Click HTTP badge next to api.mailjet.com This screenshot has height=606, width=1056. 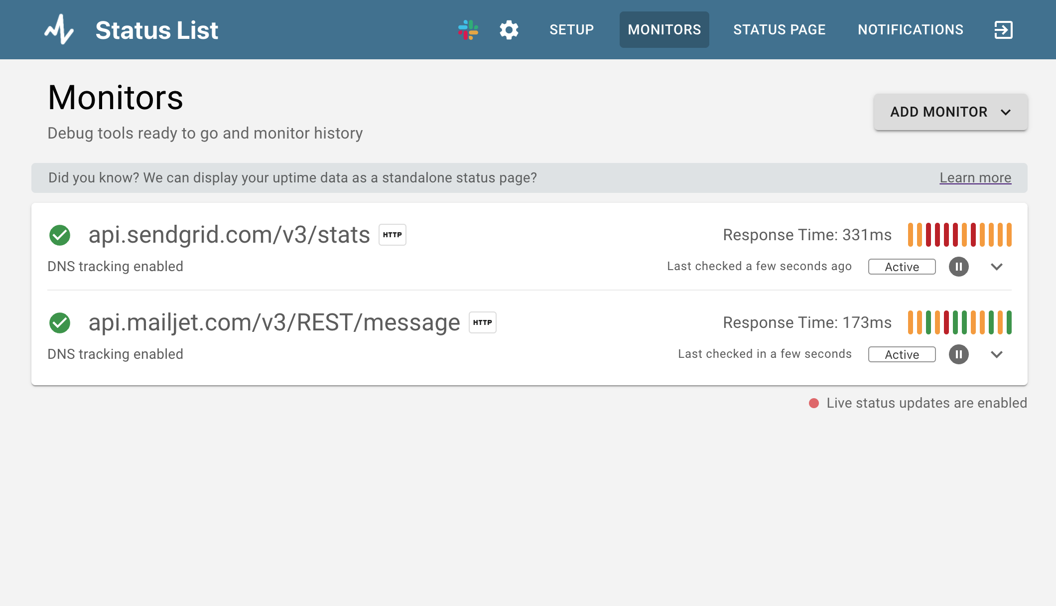point(483,322)
